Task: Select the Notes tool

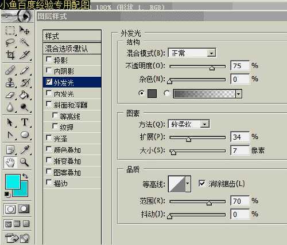Action: [10, 150]
